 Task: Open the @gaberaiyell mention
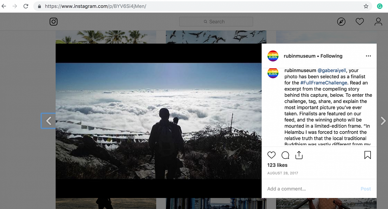pyautogui.click(x=332, y=71)
